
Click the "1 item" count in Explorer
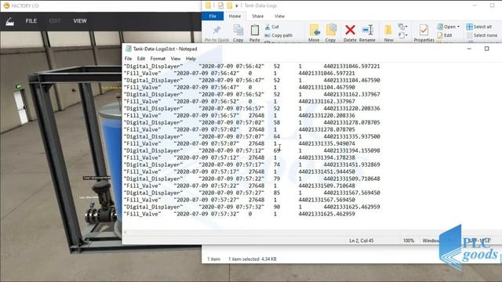[x=213, y=259]
